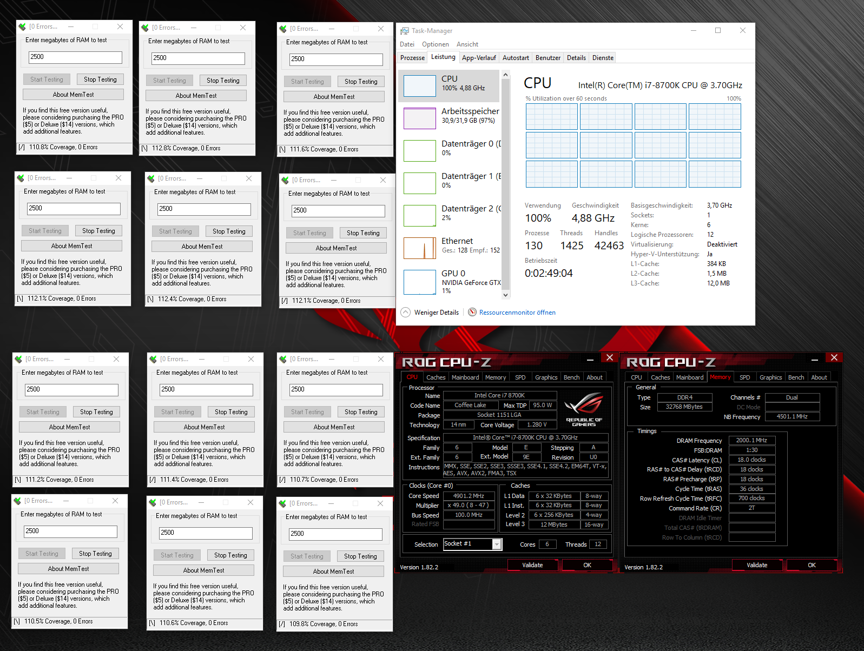Select the Arbeitsspeicher thumbnail in Task-Manager sidebar

pos(420,118)
